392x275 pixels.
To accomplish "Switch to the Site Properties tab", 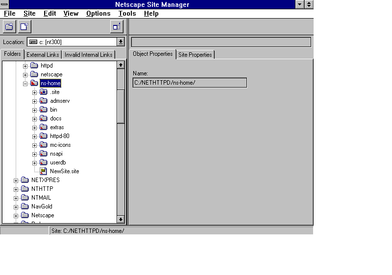I will pos(195,55).
